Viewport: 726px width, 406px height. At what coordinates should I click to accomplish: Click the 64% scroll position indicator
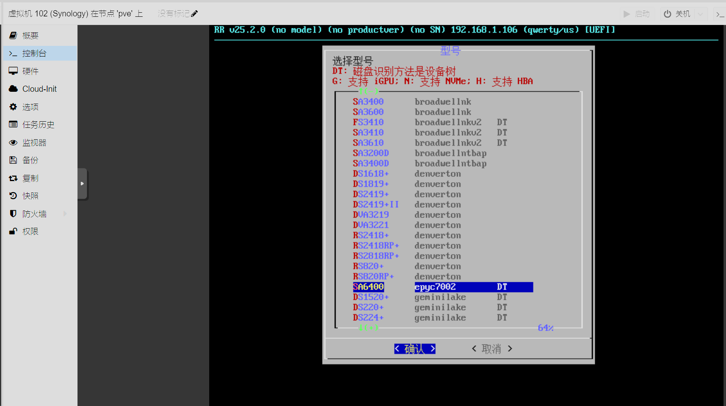point(546,328)
